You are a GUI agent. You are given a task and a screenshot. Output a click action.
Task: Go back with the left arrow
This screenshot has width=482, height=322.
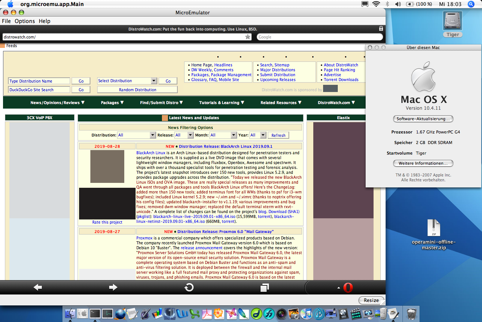coord(38,287)
